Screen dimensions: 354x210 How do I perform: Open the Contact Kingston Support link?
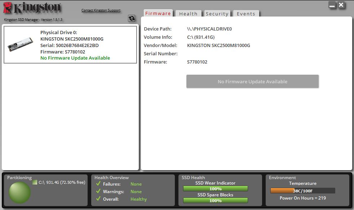pos(101,10)
